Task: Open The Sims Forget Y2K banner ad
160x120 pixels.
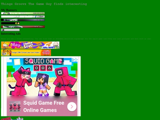Action: pyautogui.click(x=26, y=52)
